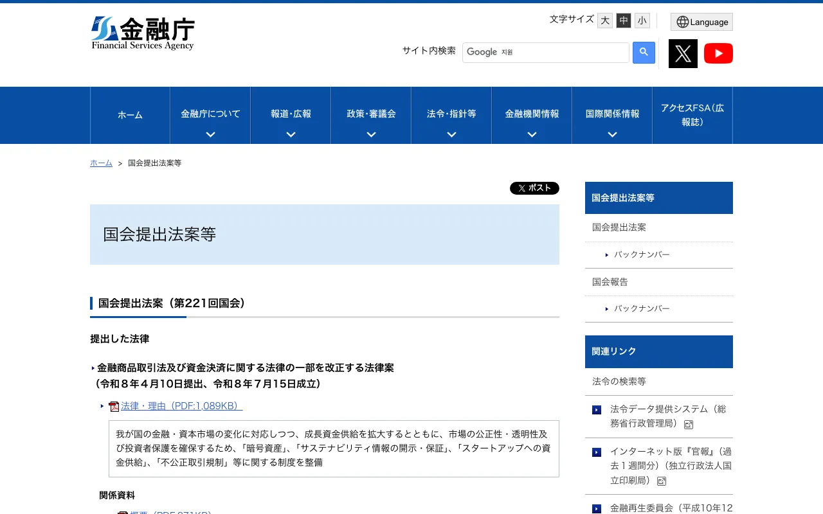Image resolution: width=823 pixels, height=514 pixels.
Task: Click arrow icon beside インターネット版『官報』
Action: 597,452
